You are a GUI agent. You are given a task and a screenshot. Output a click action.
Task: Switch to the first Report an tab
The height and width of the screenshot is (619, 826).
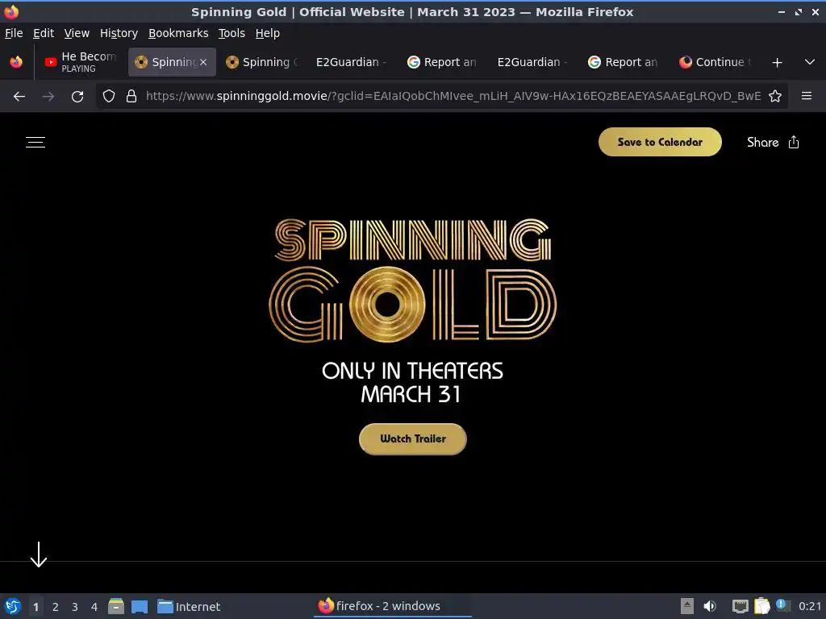pos(443,62)
